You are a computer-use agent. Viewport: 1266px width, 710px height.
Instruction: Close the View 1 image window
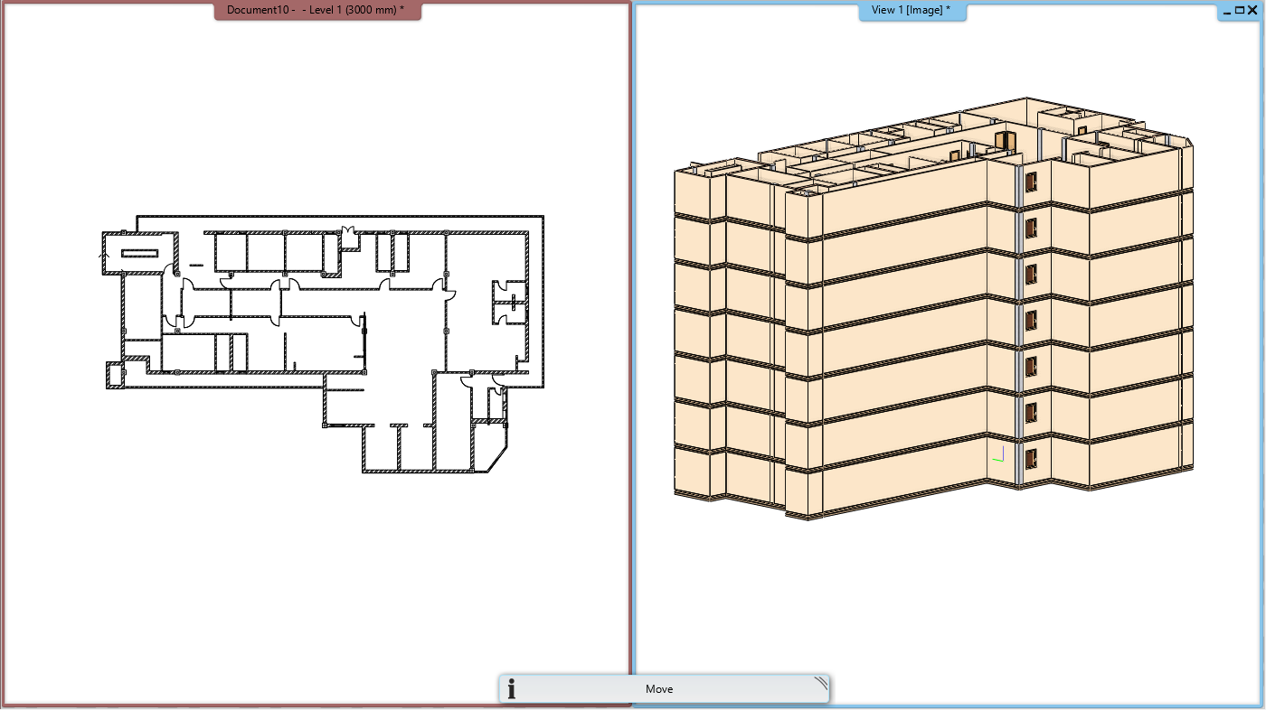(1252, 10)
